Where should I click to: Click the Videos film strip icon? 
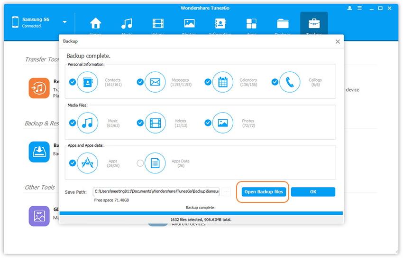(155, 123)
